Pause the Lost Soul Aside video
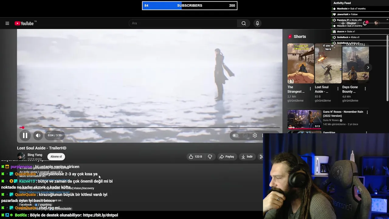389x219 pixels. 25,135
